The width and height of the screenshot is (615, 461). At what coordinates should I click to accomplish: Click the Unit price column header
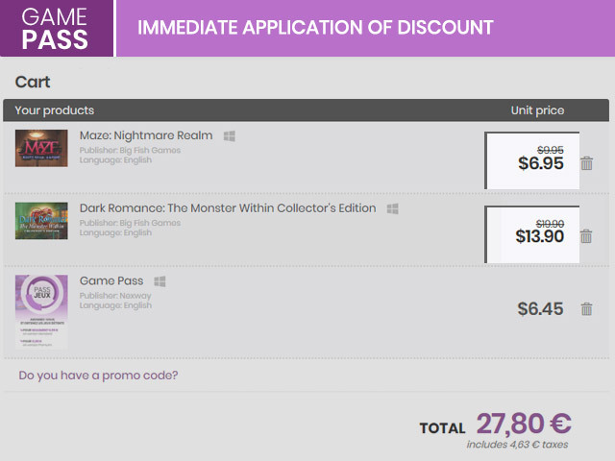click(x=537, y=110)
